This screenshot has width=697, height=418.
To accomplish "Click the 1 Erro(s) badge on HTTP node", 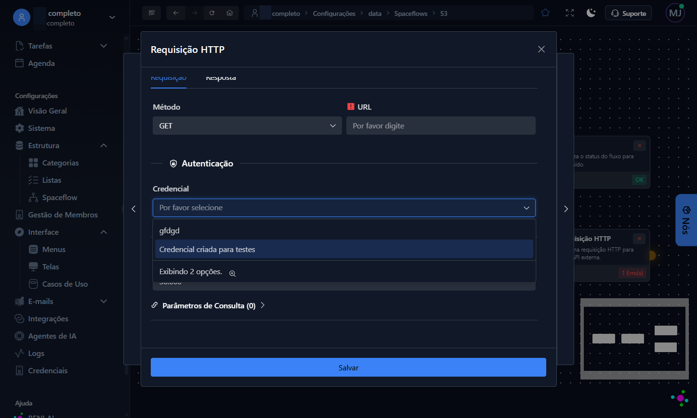I will (x=632, y=273).
